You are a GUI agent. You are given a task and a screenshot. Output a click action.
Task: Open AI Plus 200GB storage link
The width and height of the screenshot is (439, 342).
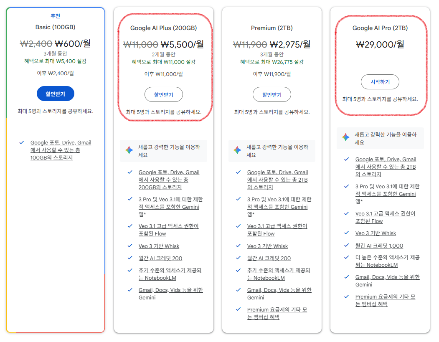[169, 180]
